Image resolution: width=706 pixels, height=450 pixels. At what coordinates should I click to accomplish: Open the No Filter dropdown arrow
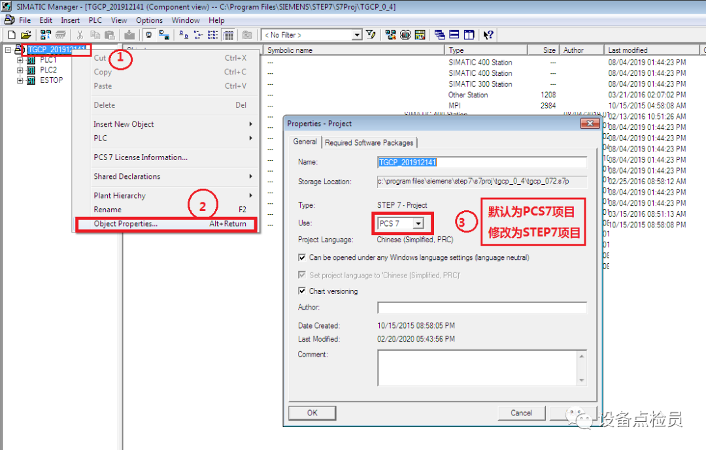point(357,35)
